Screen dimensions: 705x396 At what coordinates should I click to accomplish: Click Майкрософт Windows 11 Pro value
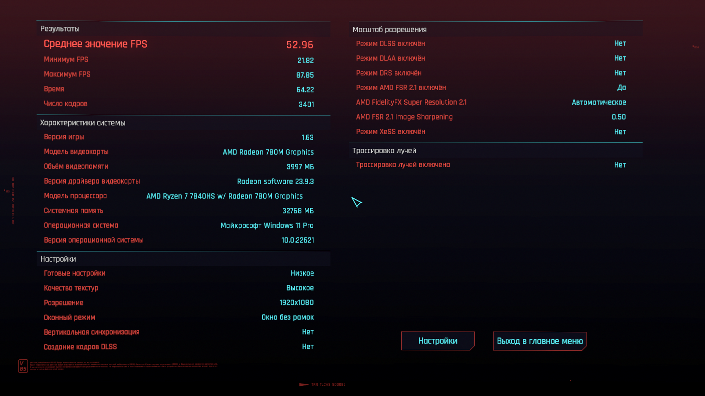click(x=267, y=225)
